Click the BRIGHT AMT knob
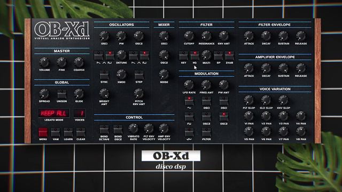342x192 pixels. pyautogui.click(x=104, y=94)
